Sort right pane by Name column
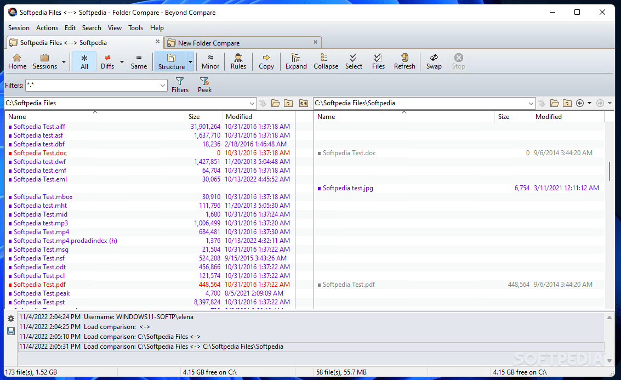This screenshot has height=380, width=621. tap(404, 116)
